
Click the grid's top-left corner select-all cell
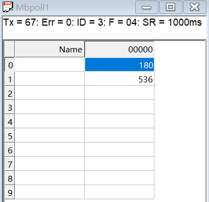point(9,49)
